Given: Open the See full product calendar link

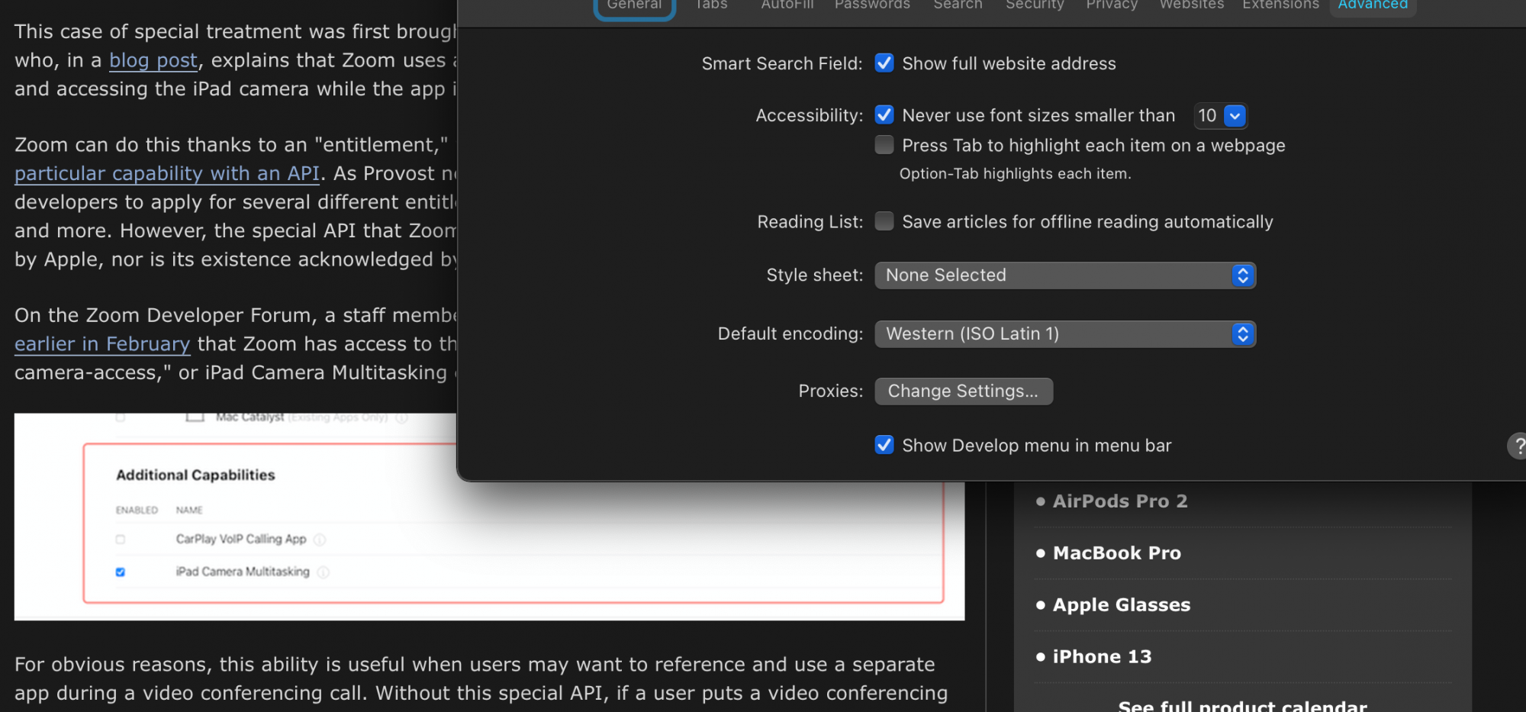Looking at the screenshot, I should [x=1242, y=704].
